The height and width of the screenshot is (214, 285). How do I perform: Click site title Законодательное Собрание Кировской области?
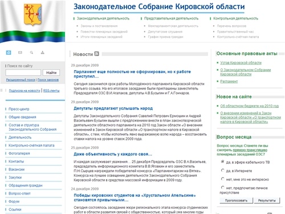[x=159, y=7]
